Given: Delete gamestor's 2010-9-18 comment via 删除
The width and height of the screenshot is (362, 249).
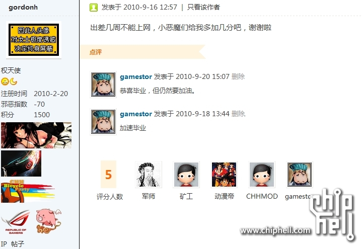Looking at the screenshot, I should (238, 114).
